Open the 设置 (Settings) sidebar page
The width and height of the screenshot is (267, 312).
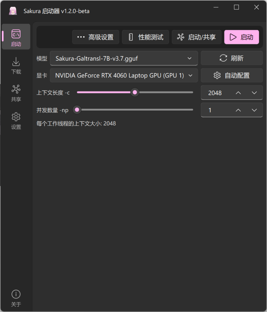pos(16,121)
